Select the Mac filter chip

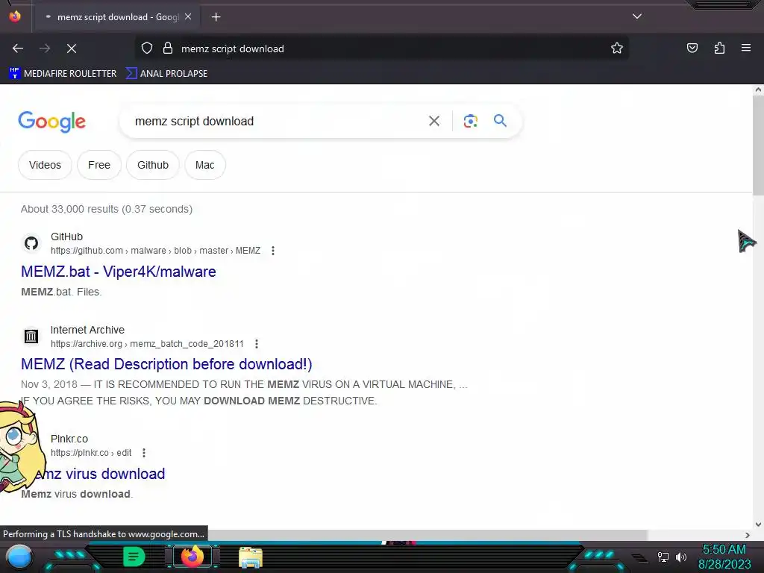pyautogui.click(x=204, y=165)
